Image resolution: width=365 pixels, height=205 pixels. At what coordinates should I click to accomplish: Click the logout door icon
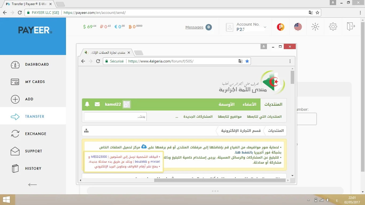351,26
